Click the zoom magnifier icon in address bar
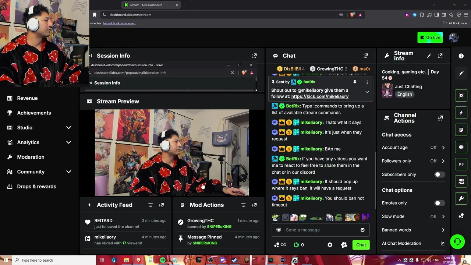Image resolution: width=471 pixels, height=265 pixels. click(341, 15)
